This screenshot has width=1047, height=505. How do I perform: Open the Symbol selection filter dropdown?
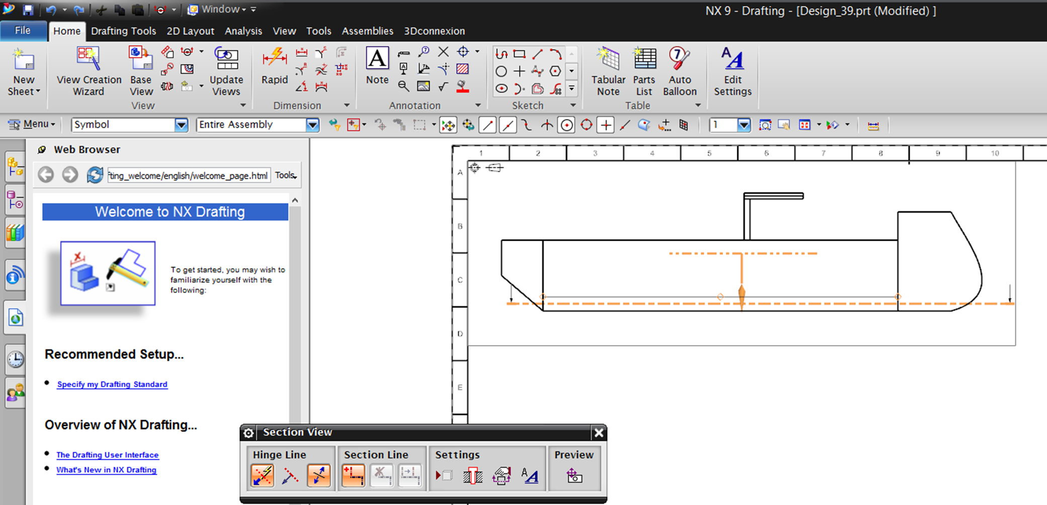181,125
